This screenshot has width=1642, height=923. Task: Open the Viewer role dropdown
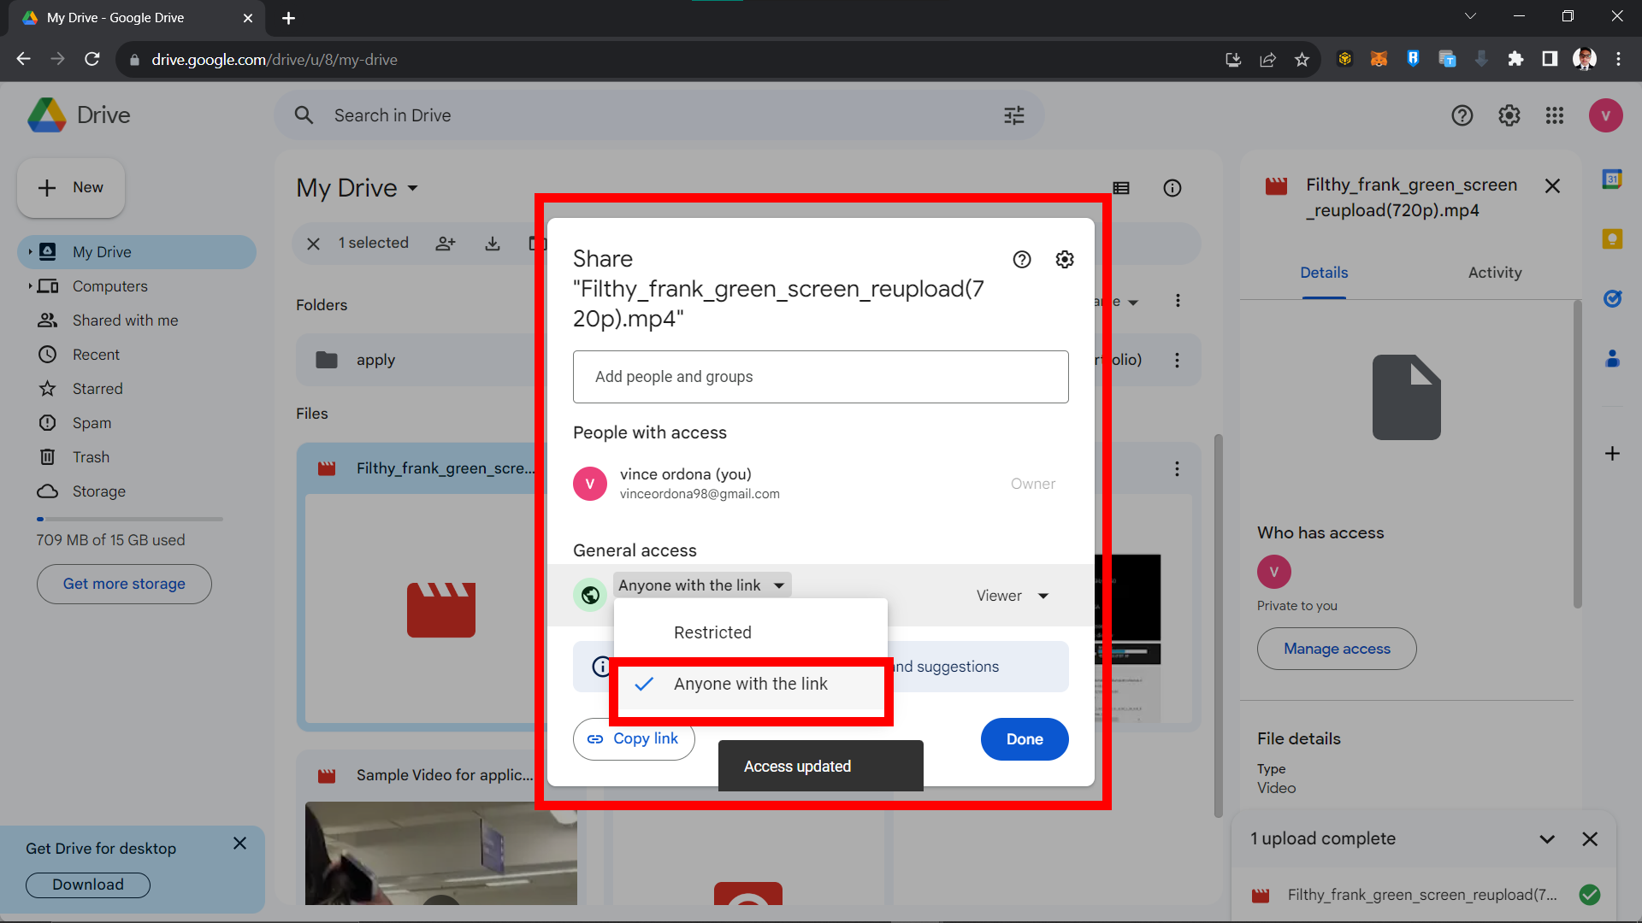1012,595
